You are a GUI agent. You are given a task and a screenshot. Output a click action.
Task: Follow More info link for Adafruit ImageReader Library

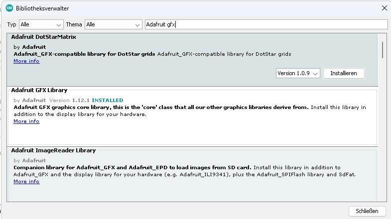point(26,182)
